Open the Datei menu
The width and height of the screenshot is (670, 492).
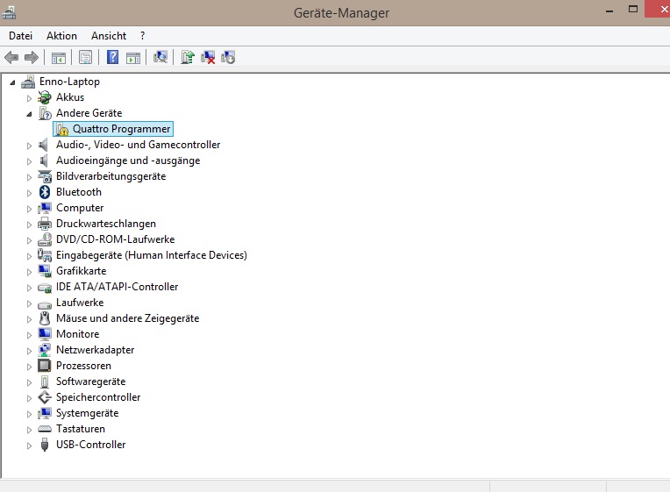click(x=20, y=36)
